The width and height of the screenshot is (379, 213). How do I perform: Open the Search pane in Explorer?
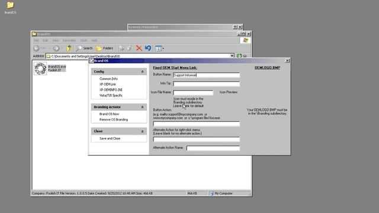click(84, 49)
